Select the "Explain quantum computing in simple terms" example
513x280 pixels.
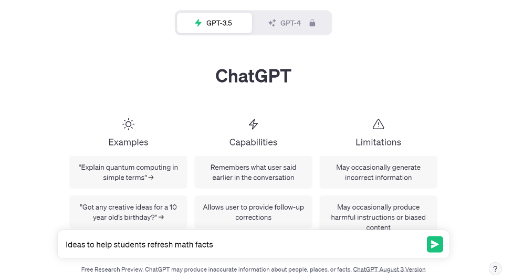pyautogui.click(x=128, y=172)
